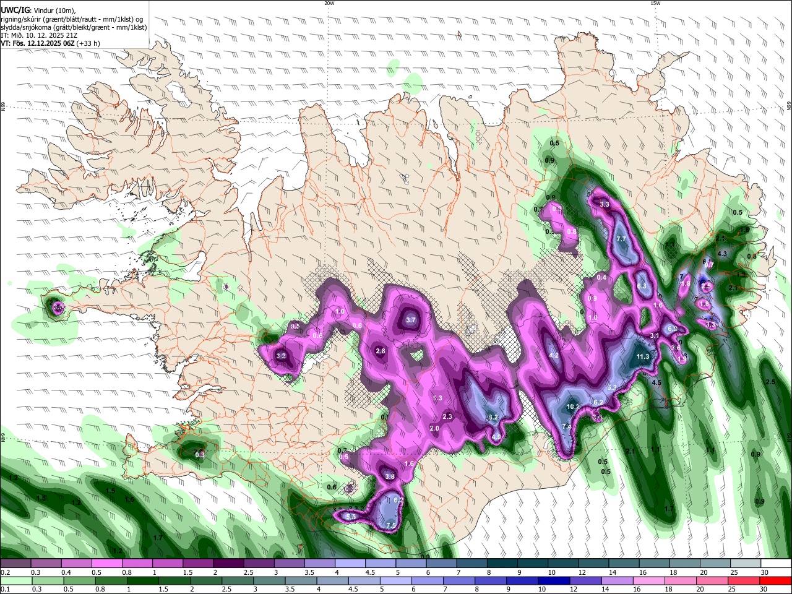Click the 6.3 value on the map
The width and height of the screenshot is (792, 594).
pos(642,286)
